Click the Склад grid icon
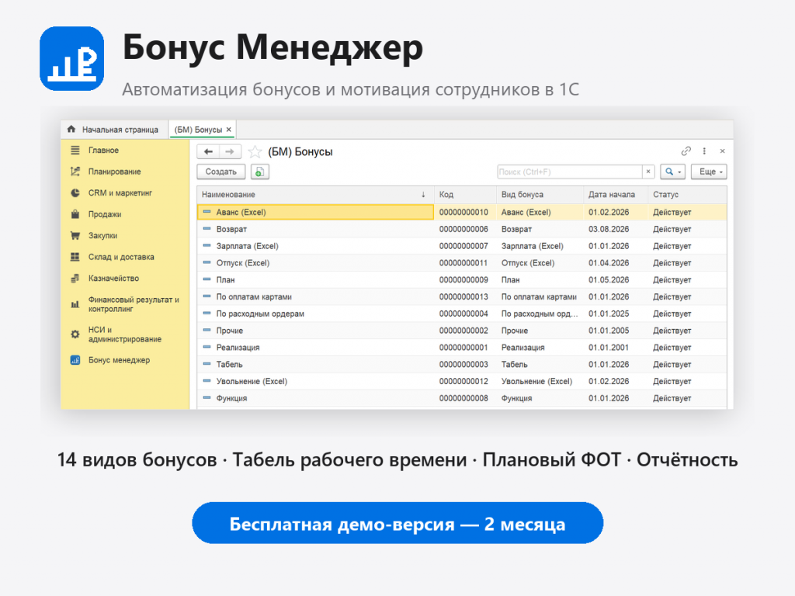The image size is (795, 596). pyautogui.click(x=75, y=256)
